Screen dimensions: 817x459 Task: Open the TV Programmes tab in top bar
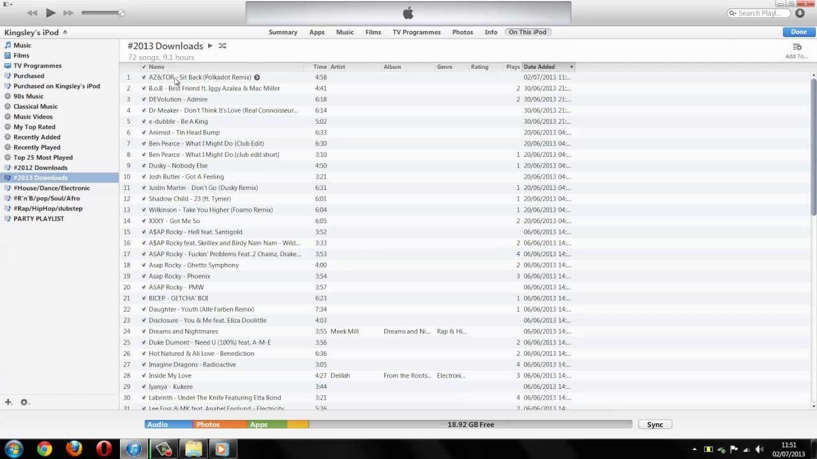click(x=416, y=32)
